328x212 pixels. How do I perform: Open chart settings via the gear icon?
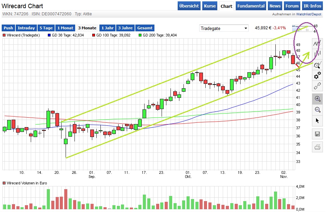click(x=317, y=76)
